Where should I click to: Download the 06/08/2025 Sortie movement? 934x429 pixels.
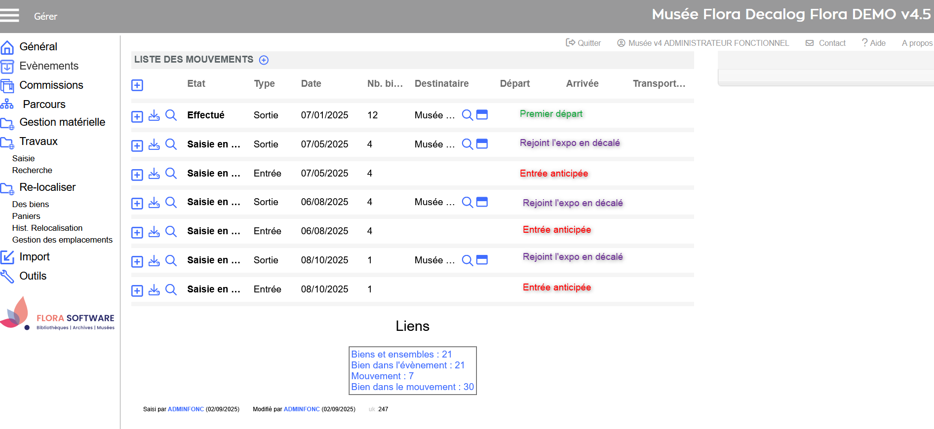click(x=154, y=202)
